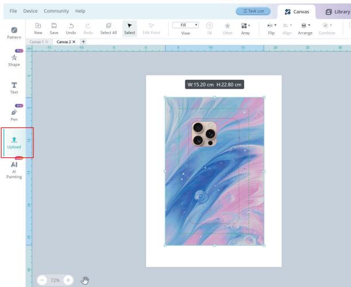Expand the Fill view dropdown
Viewport: 351px width, 287px height.
pyautogui.click(x=186, y=25)
